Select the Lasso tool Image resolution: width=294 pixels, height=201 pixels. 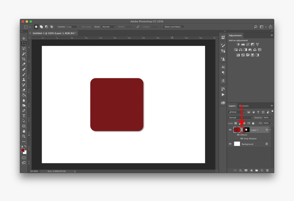tap(24, 49)
